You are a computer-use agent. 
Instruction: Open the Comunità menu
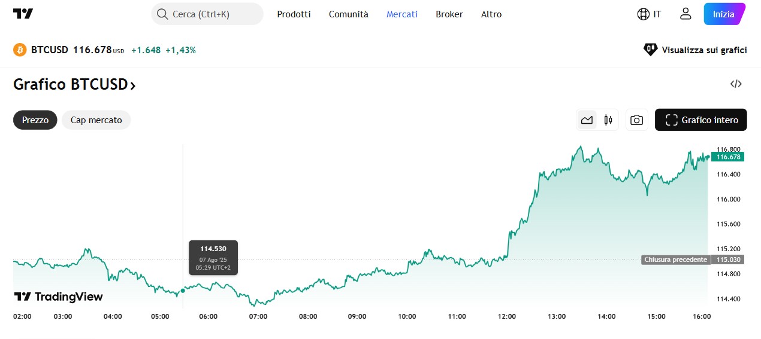click(x=349, y=14)
